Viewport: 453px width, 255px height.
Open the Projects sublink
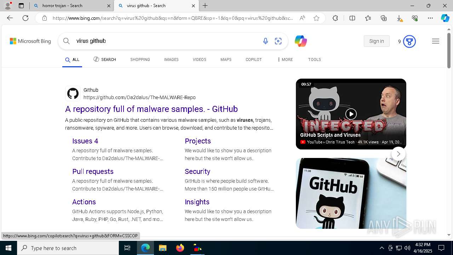pyautogui.click(x=198, y=141)
